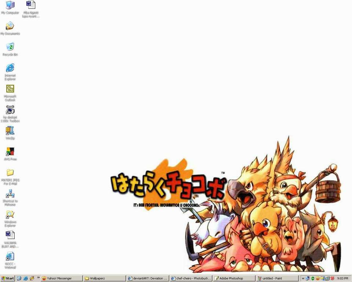Switch to the Wallpaperz folder window
The image size is (352, 282).
click(x=104, y=278)
